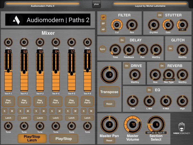The image size is (193, 145).
Task: Click the Vol P 3 fader
Action: click(x=40, y=71)
